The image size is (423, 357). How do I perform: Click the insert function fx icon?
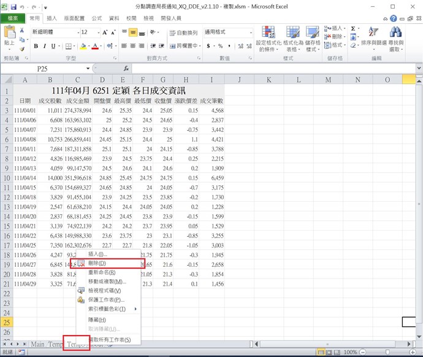tap(126, 69)
